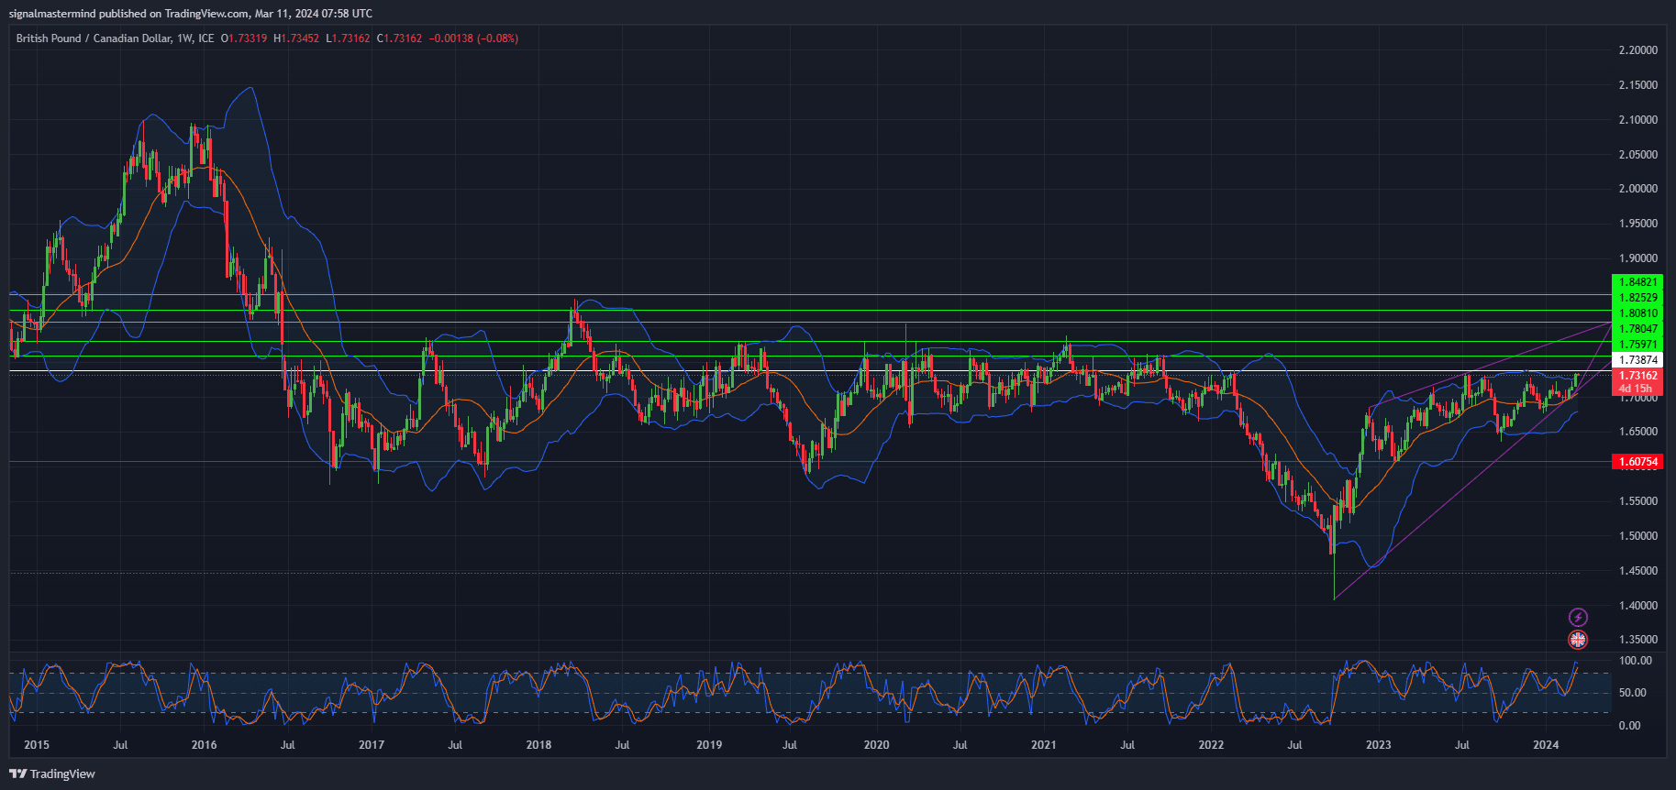The height and width of the screenshot is (790, 1676).
Task: Click the 2.20000 price axis value
Action: tap(1637, 50)
